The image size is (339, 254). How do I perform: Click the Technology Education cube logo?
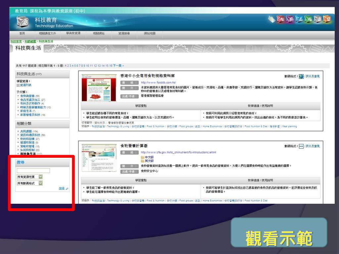pyautogui.click(x=23, y=22)
